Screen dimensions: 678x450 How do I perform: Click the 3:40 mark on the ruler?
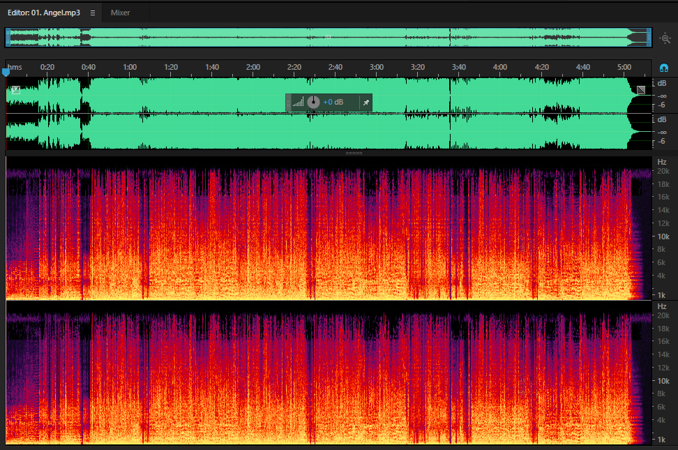pyautogui.click(x=459, y=67)
